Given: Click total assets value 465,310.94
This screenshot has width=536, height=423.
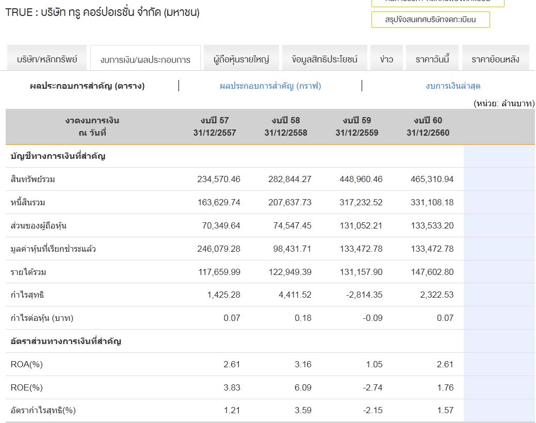Looking at the screenshot, I should 432,179.
